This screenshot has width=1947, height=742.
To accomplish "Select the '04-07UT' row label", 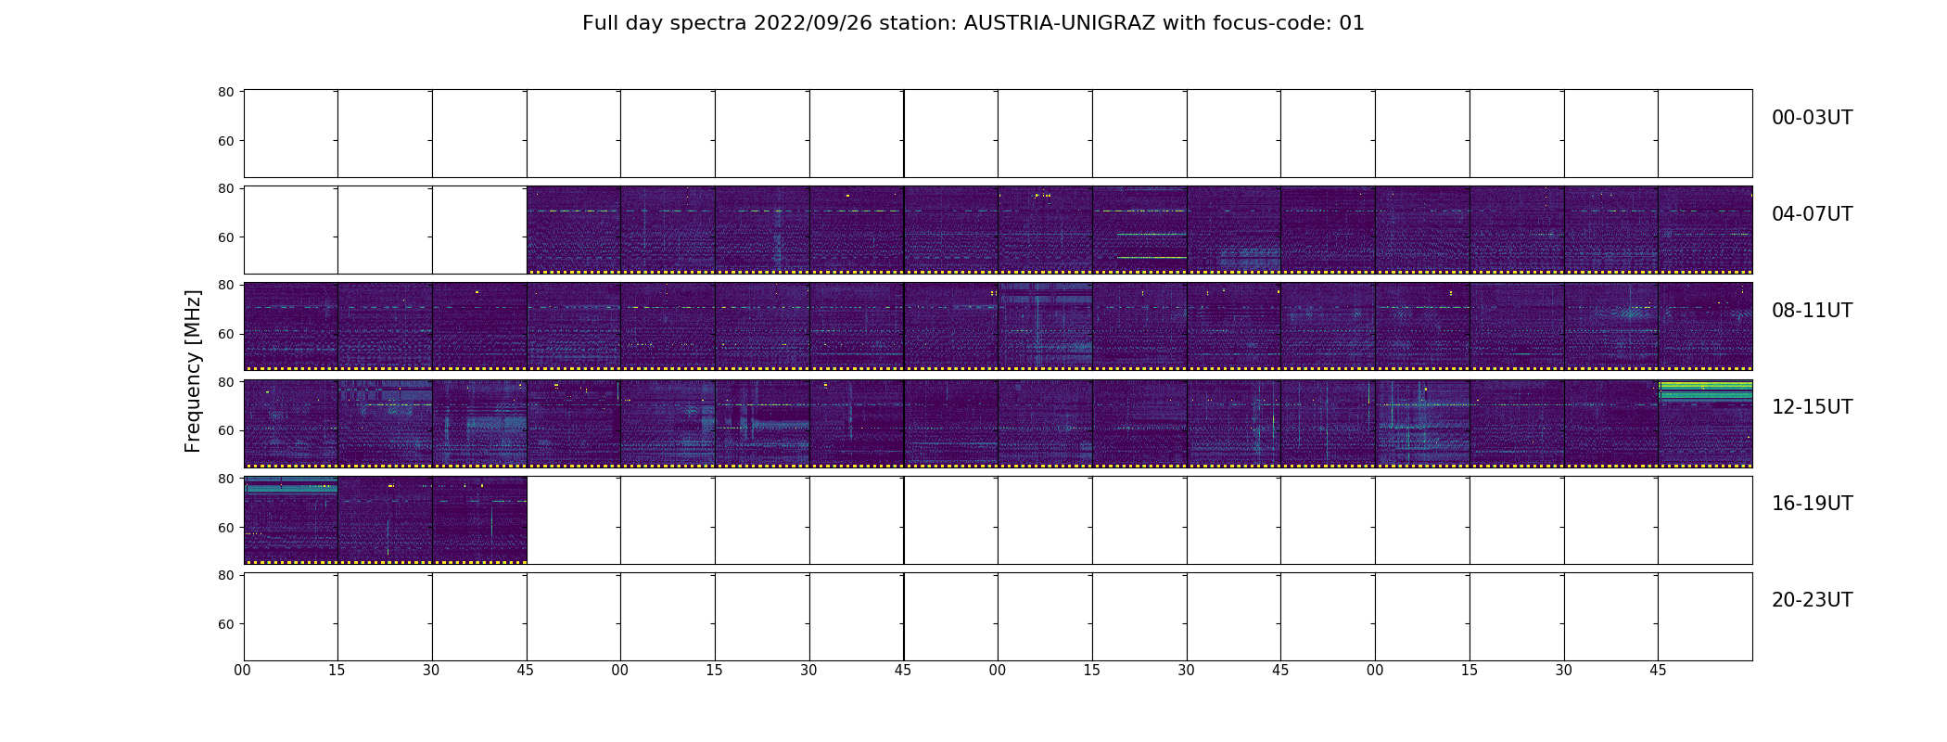I will (x=1812, y=214).
